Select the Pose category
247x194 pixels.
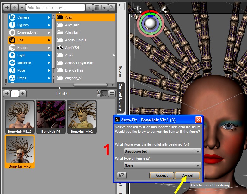pos(30,70)
